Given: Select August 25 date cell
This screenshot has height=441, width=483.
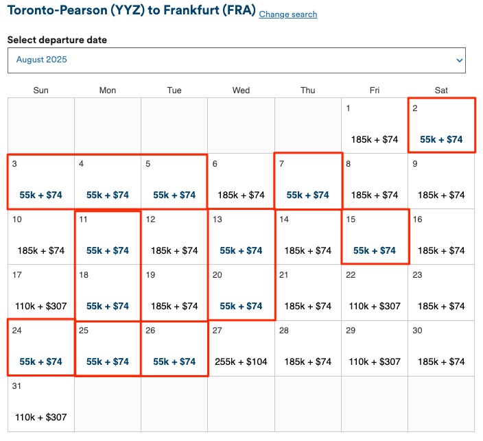Looking at the screenshot, I should pos(107,348).
